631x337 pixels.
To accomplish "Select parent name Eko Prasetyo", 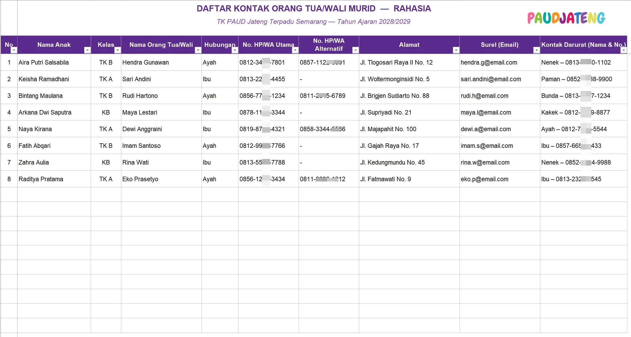I will click(x=161, y=179).
